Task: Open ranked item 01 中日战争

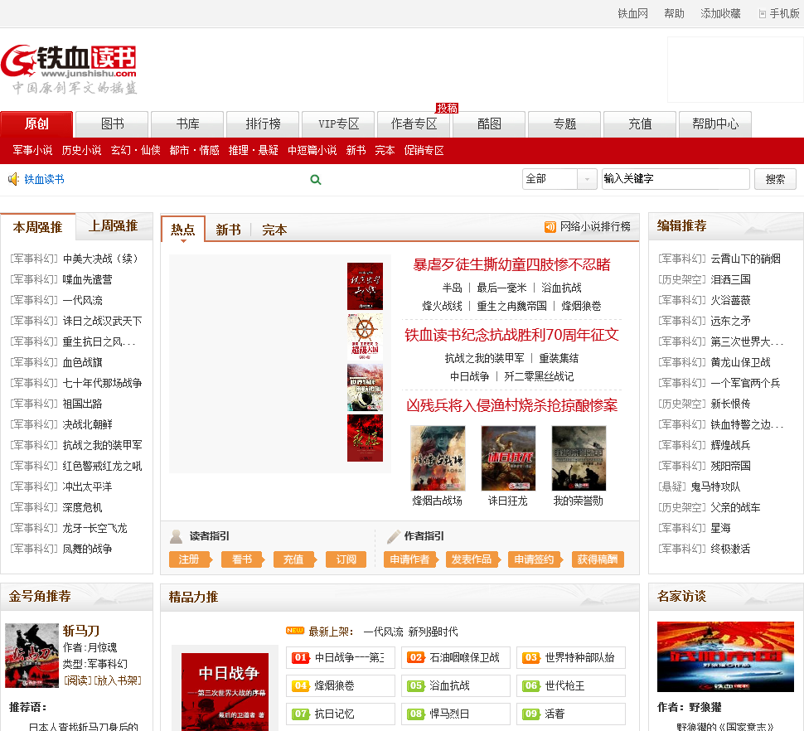Action: pyautogui.click(x=341, y=658)
